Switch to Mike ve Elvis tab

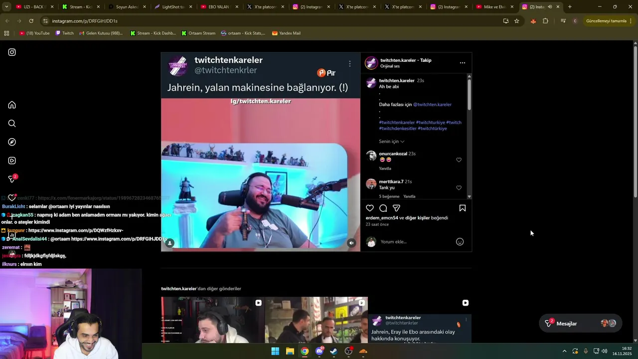coord(494,7)
